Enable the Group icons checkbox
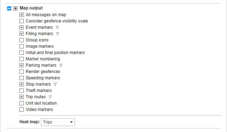 pyautogui.click(x=21, y=40)
